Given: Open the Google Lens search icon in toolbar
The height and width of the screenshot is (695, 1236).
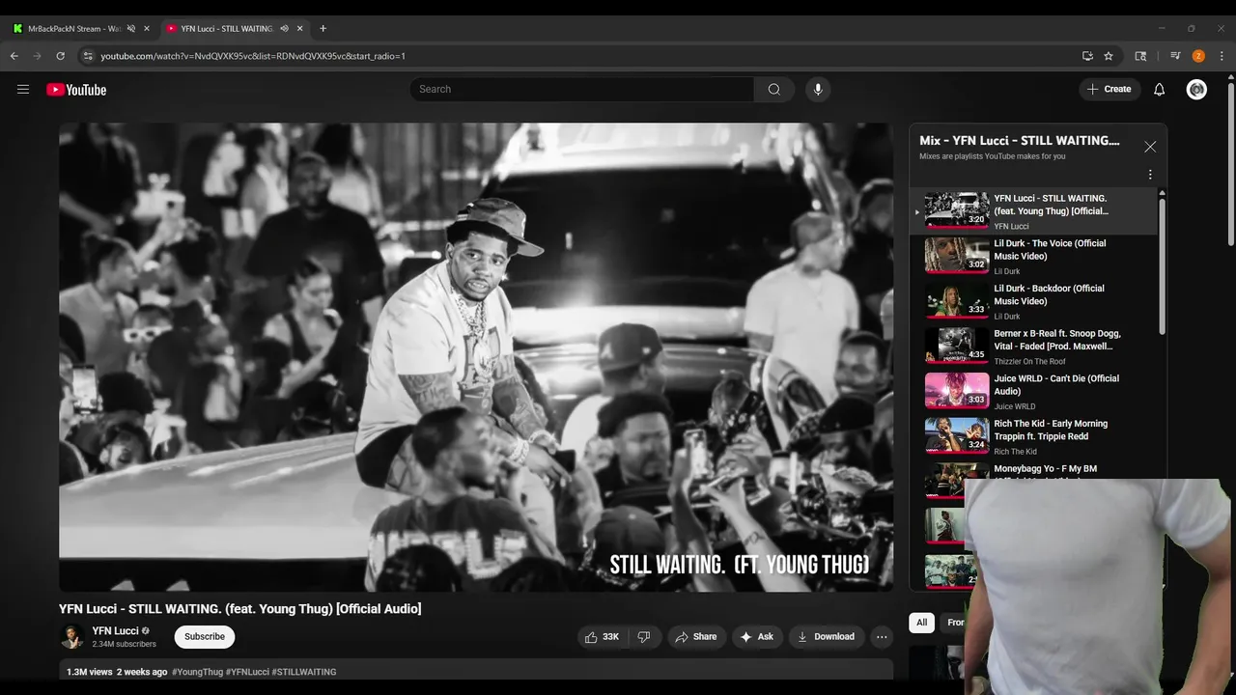Looking at the screenshot, I should pos(1140,56).
